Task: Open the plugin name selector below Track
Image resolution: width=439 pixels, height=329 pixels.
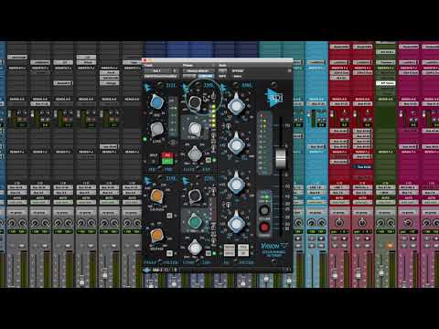Action: (x=161, y=76)
